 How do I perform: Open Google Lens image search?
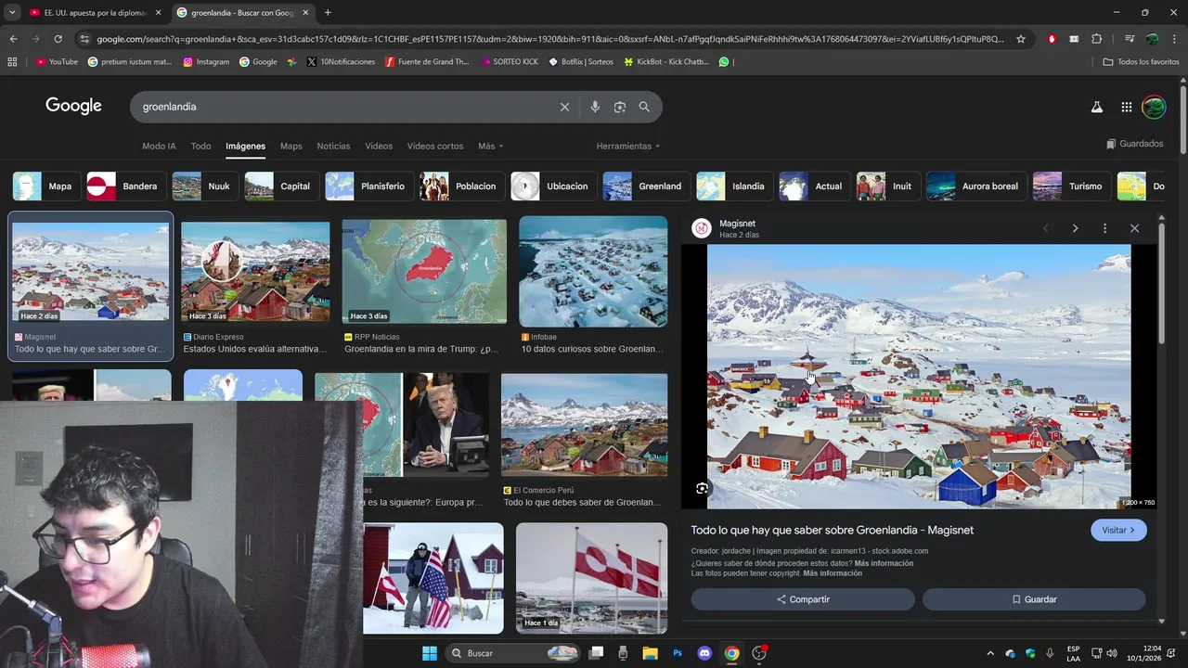pyautogui.click(x=620, y=107)
